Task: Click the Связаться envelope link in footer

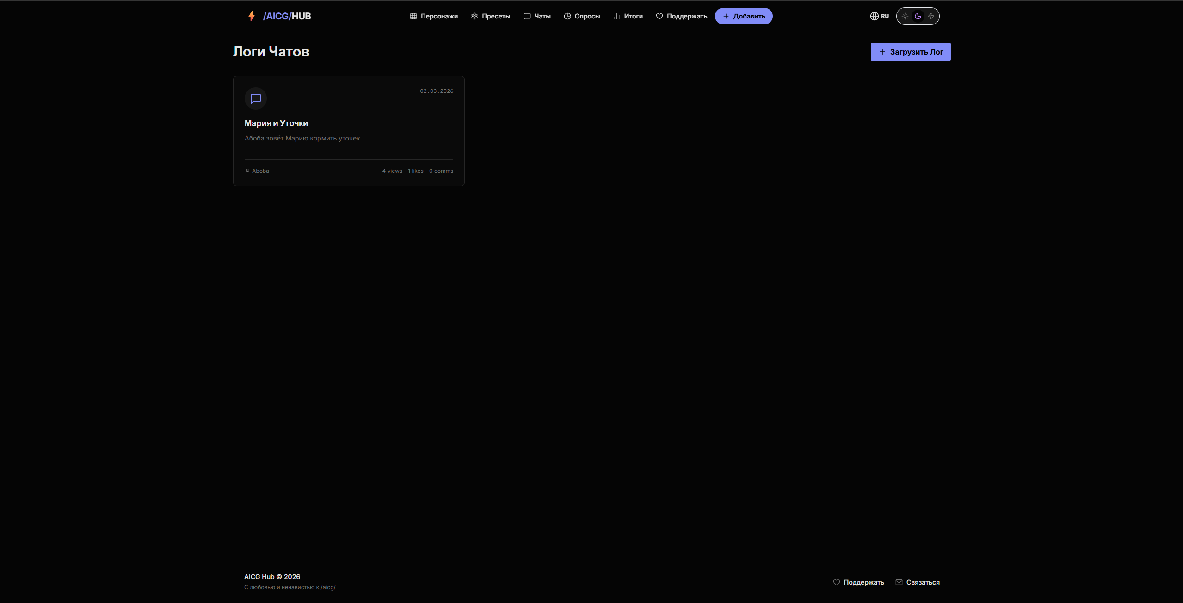Action: tap(918, 582)
